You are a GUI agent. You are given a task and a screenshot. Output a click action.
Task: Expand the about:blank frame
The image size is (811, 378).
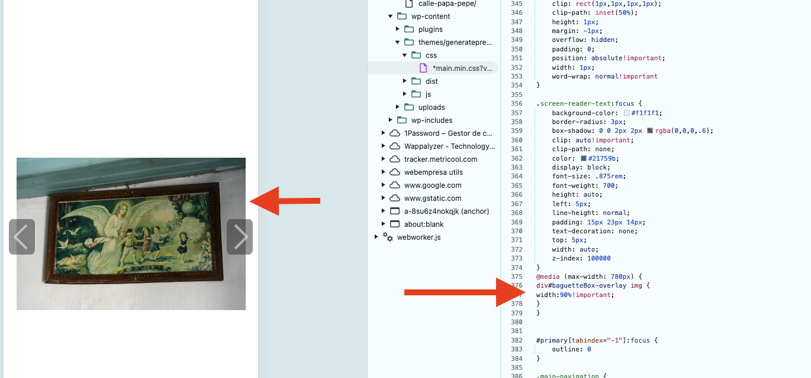click(384, 224)
